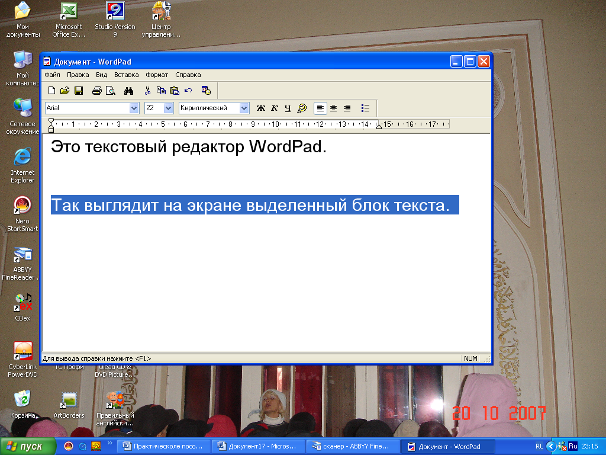Switch to сканер ABBYY FineReader taskbar button

point(353,447)
